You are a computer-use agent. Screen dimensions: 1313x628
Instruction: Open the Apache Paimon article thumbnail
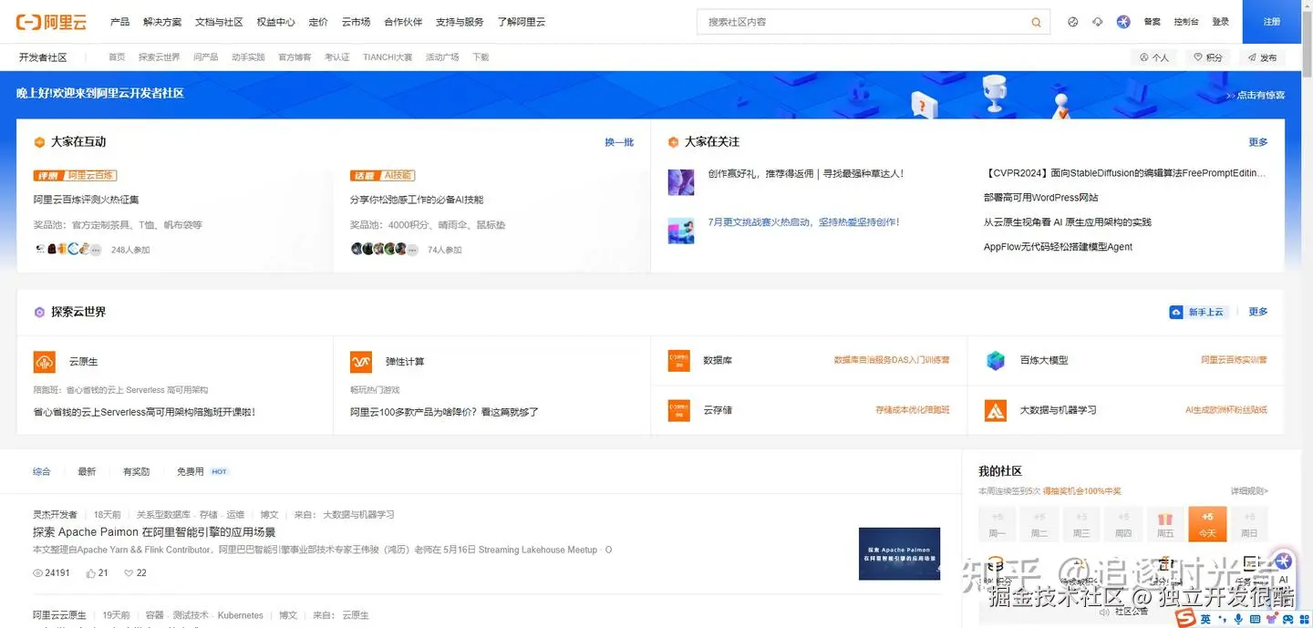pyautogui.click(x=899, y=553)
